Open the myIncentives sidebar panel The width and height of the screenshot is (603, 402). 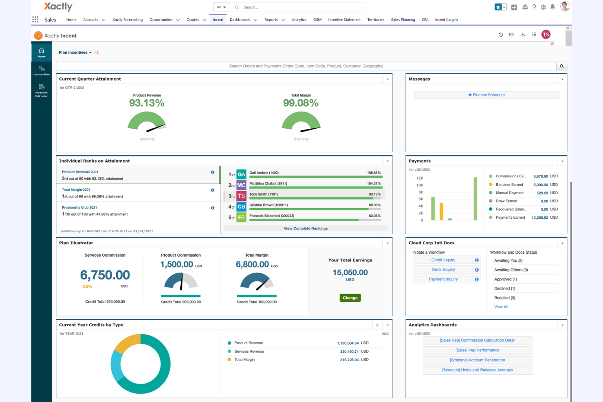[41, 70]
